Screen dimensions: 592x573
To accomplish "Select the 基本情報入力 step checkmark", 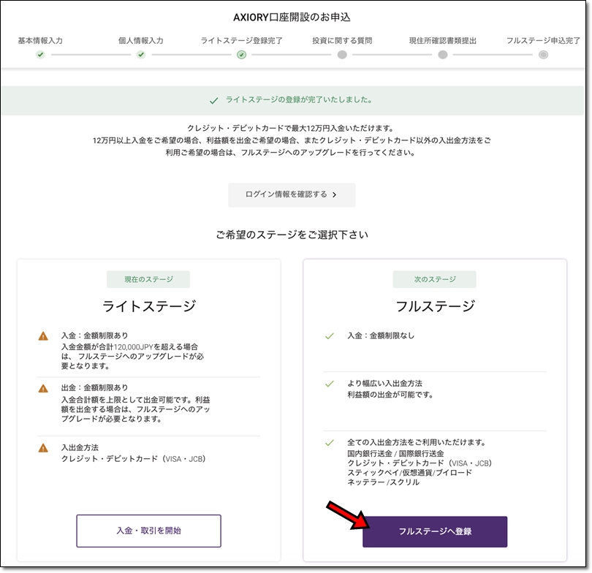I will click(x=40, y=55).
